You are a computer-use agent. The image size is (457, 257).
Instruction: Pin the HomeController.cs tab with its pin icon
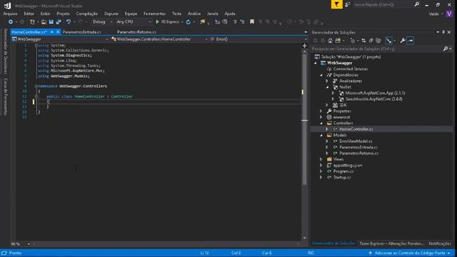coord(52,32)
